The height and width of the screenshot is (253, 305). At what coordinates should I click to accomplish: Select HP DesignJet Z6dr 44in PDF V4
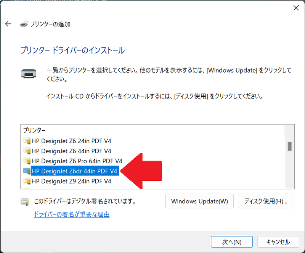(75, 171)
